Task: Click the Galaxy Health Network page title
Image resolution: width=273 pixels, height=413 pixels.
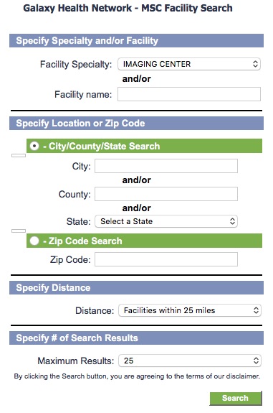Action: 128,8
